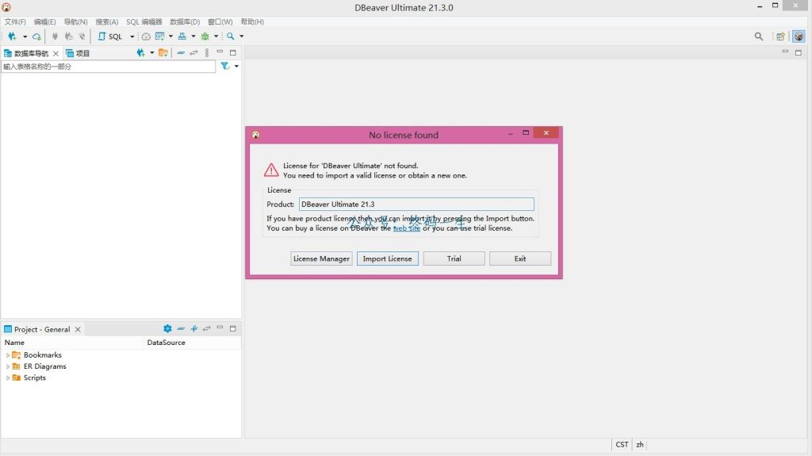This screenshot has width=812, height=456.
Task: Click the green bug debug icon
Action: pos(205,36)
